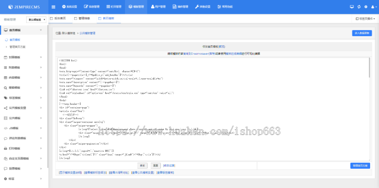Click the 查看模板标签语法 link
The width and height of the screenshot is (379, 188).
point(95,172)
